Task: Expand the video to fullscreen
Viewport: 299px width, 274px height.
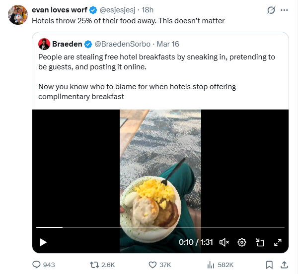Action: coord(278,242)
